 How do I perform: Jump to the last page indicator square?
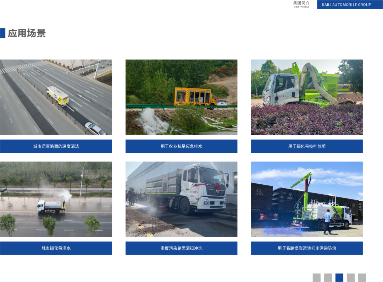coord(362,277)
